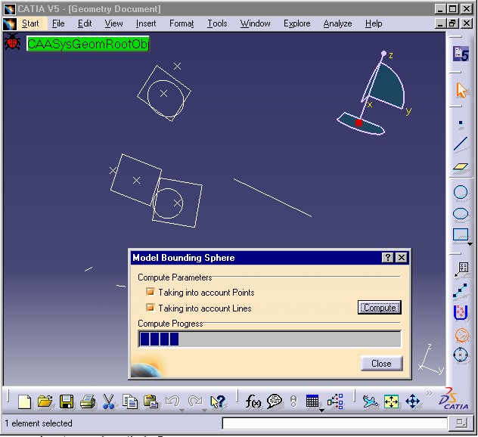Open the Tools menu
This screenshot has width=478, height=437.
[x=217, y=23]
